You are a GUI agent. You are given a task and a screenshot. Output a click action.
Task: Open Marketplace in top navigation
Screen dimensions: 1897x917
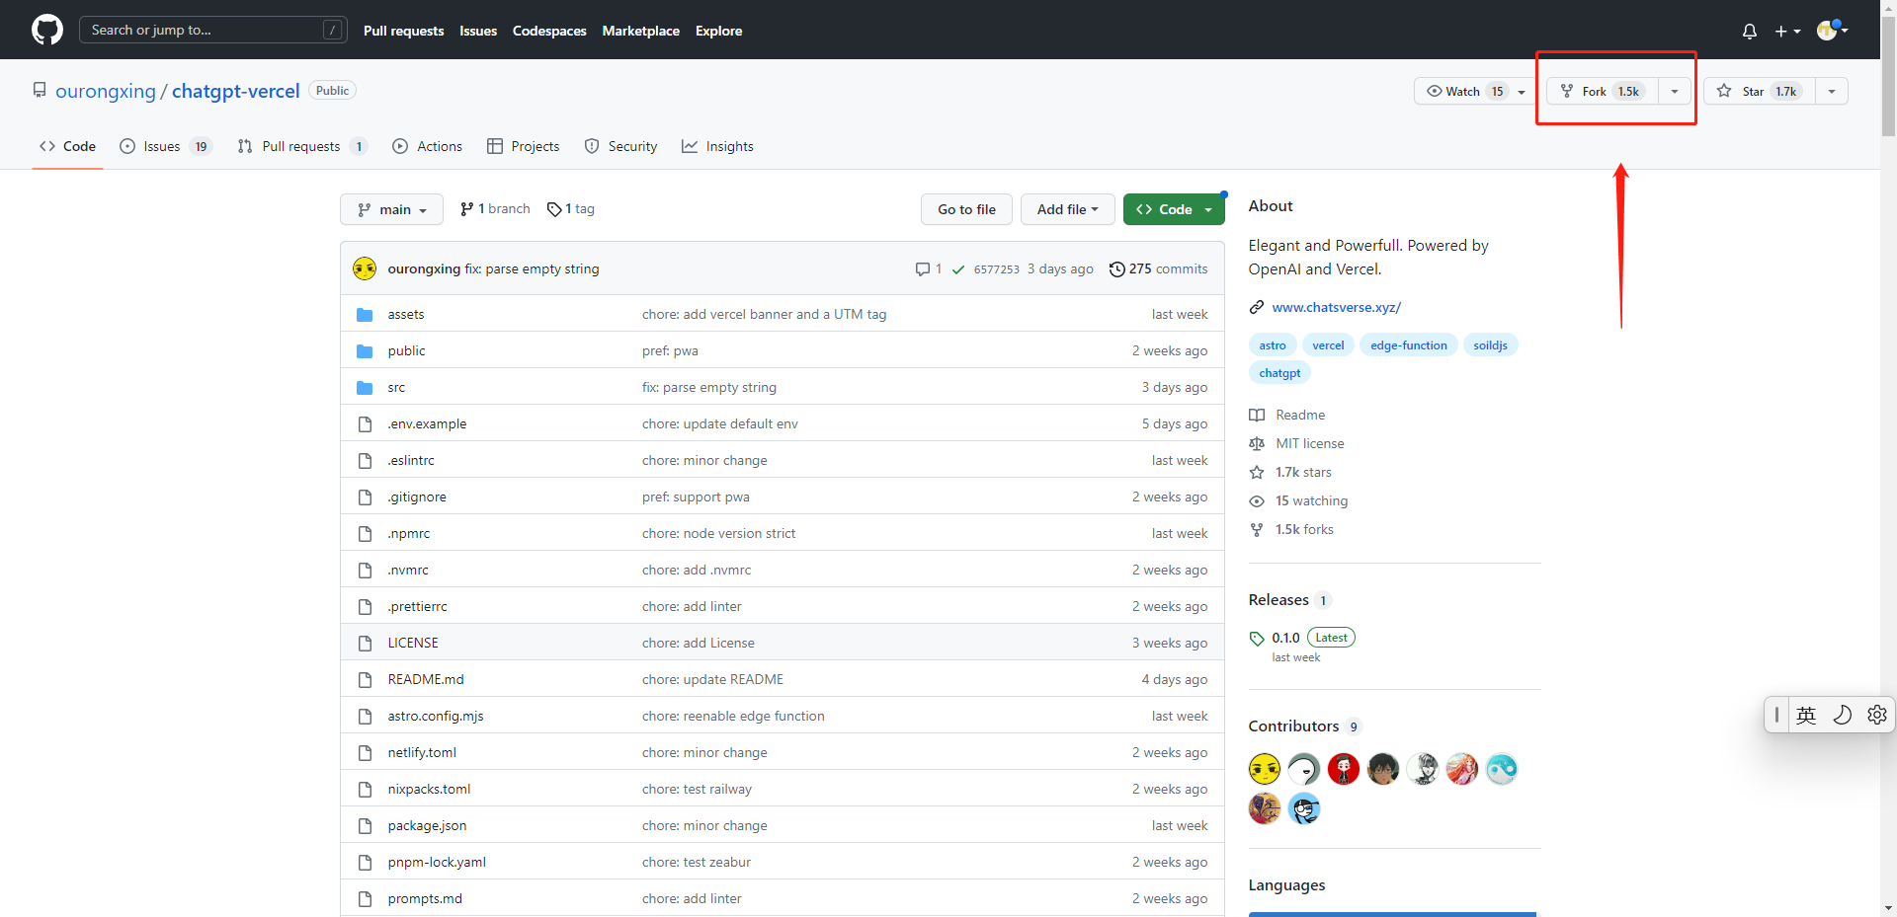click(x=640, y=31)
